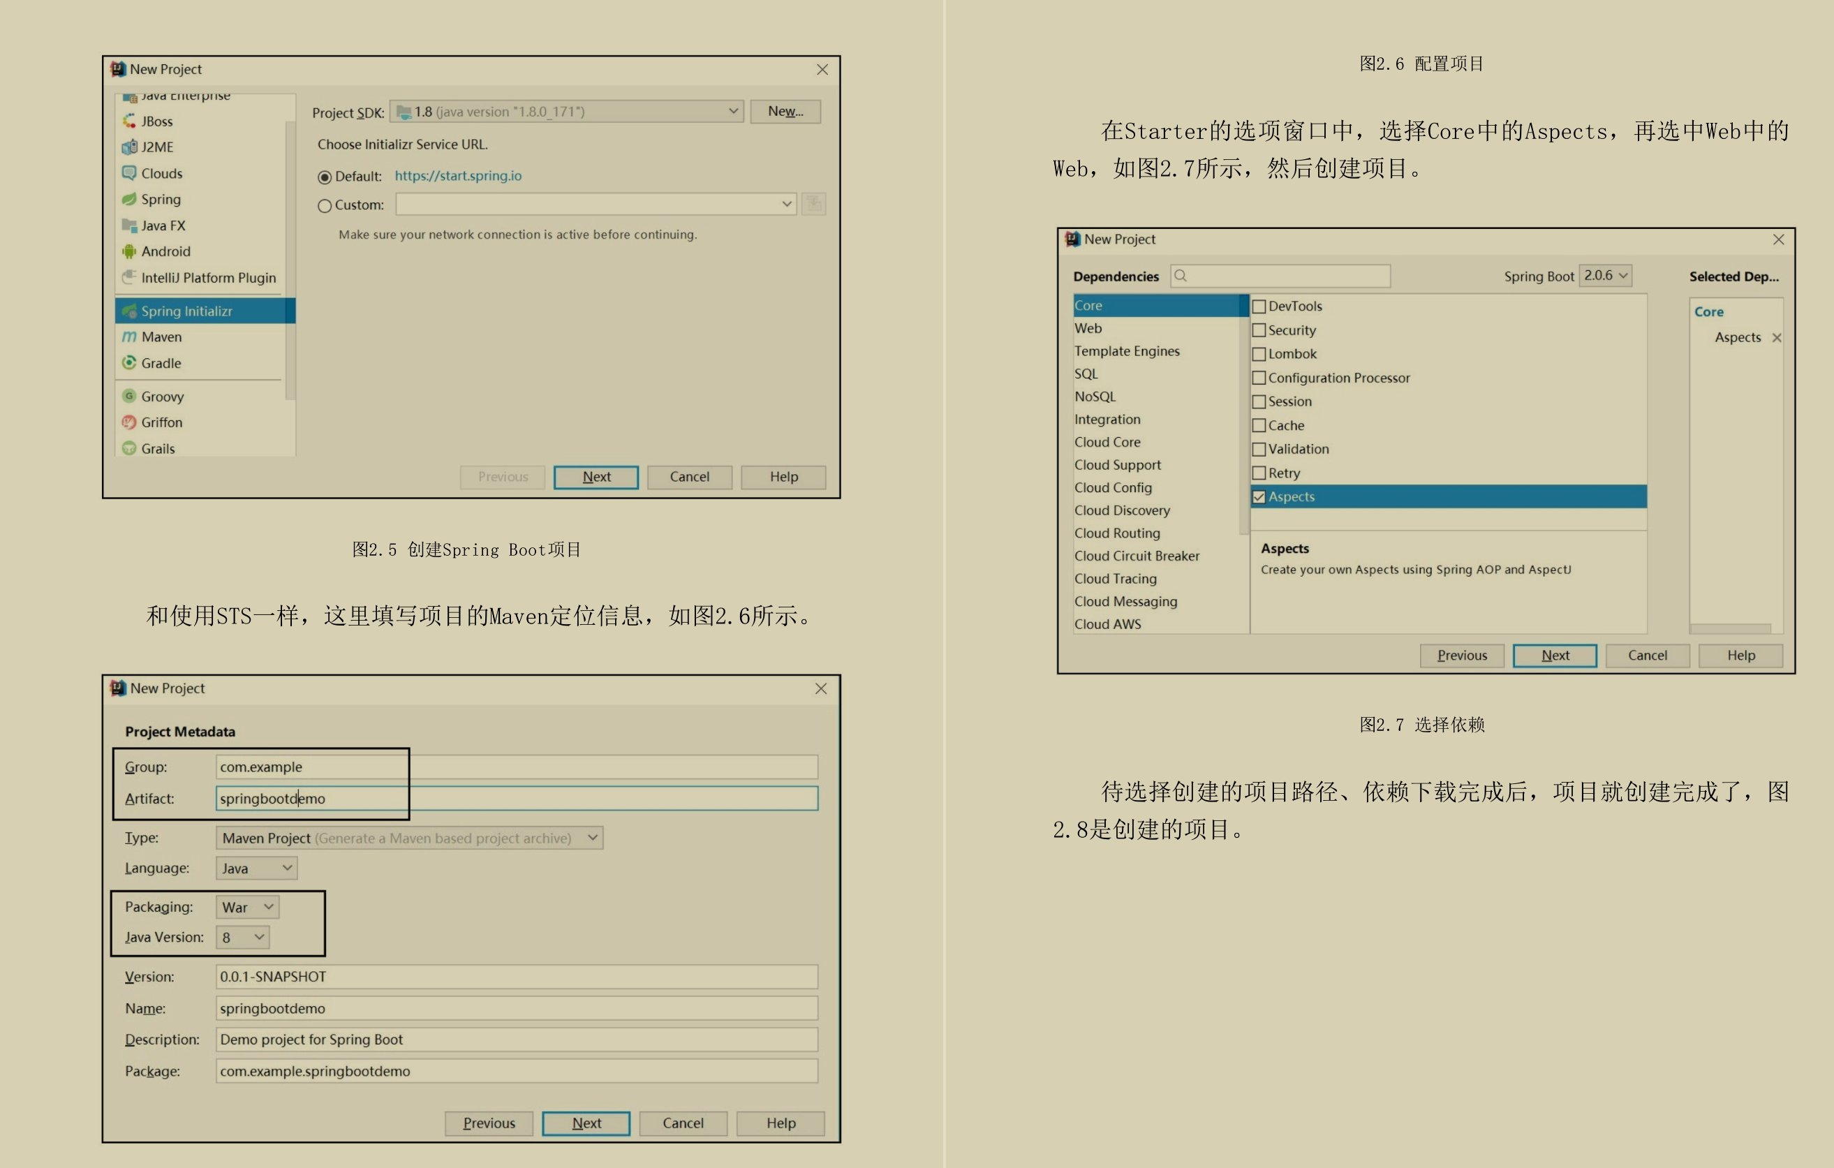Click the Maven m icon
1834x1168 pixels.
(x=129, y=337)
